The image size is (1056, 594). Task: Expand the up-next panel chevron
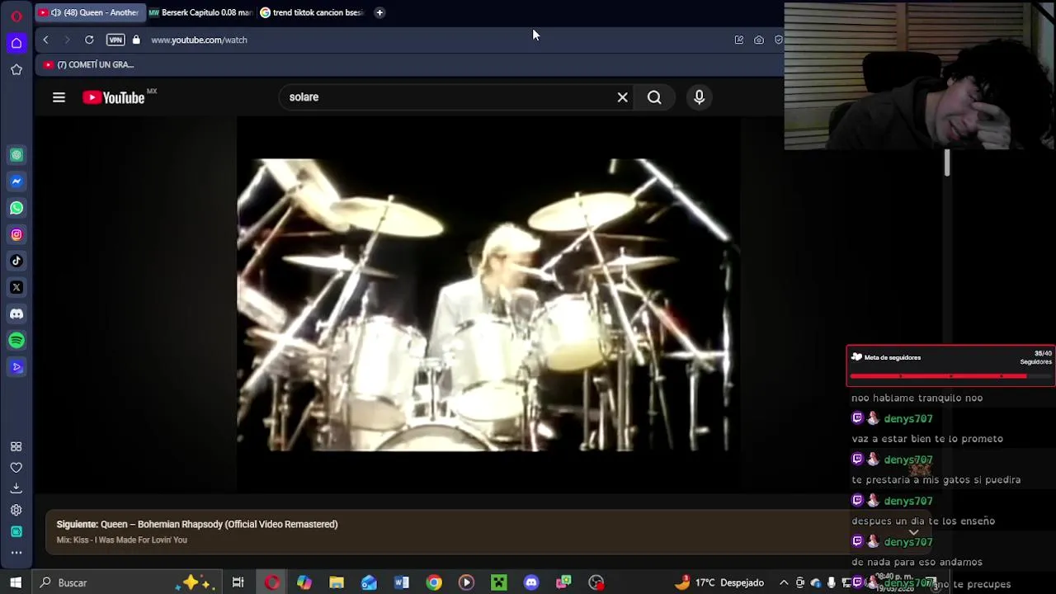pyautogui.click(x=913, y=532)
